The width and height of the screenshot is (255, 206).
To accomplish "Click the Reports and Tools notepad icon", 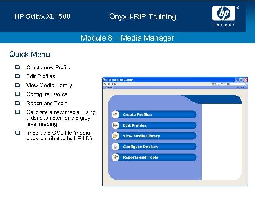I will [x=116, y=157].
